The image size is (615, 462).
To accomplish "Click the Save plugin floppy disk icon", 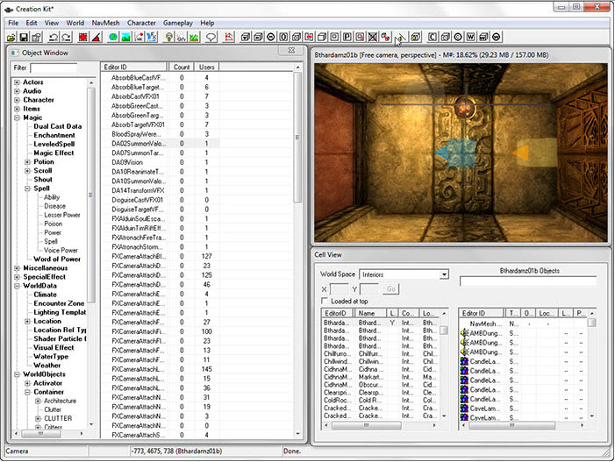I will 24,37.
